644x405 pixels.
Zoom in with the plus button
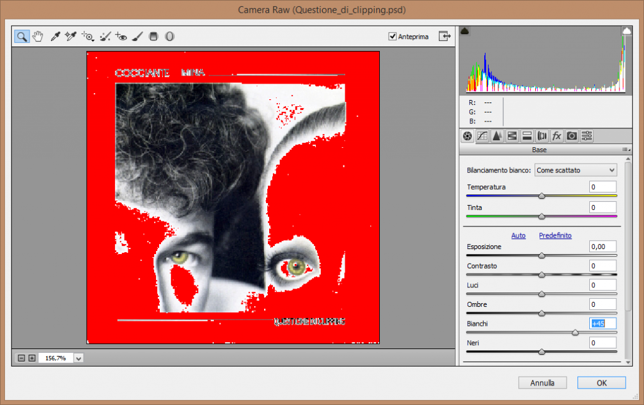pyautogui.click(x=31, y=358)
